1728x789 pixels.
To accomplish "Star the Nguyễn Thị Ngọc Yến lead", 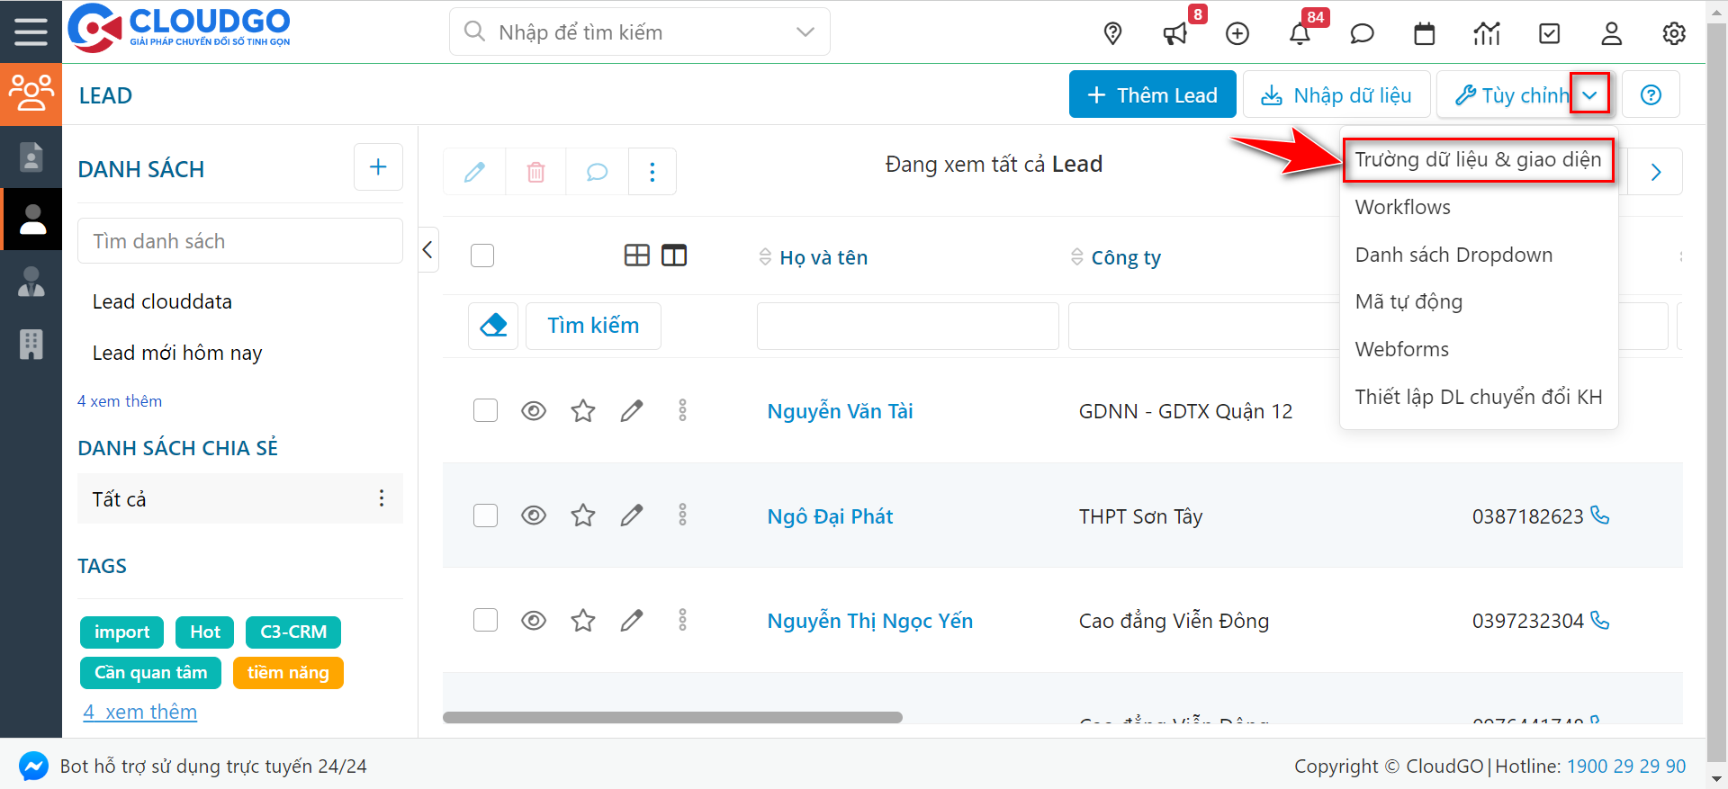I will [583, 621].
